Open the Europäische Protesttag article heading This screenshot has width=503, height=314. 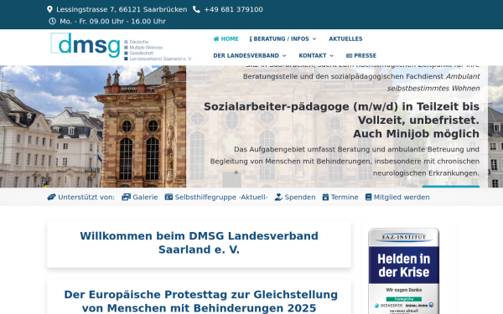[201, 301]
